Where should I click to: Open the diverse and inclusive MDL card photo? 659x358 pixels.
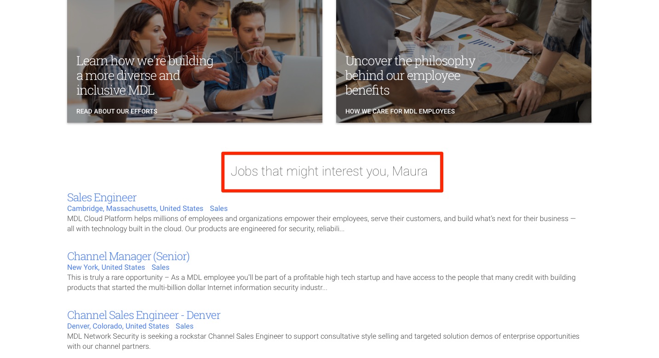(x=195, y=61)
